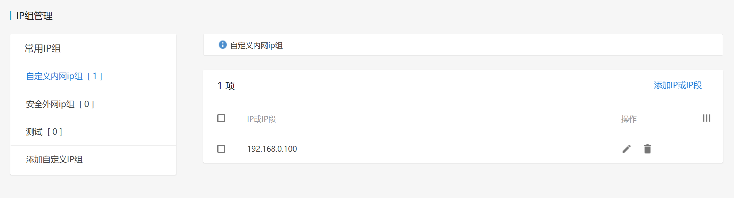Click the IP或IP段 column header
The image size is (734, 198).
point(261,119)
